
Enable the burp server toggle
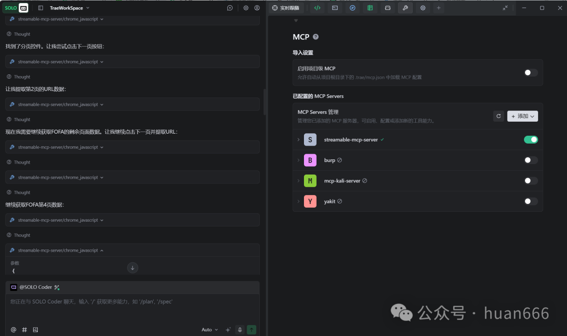click(531, 160)
